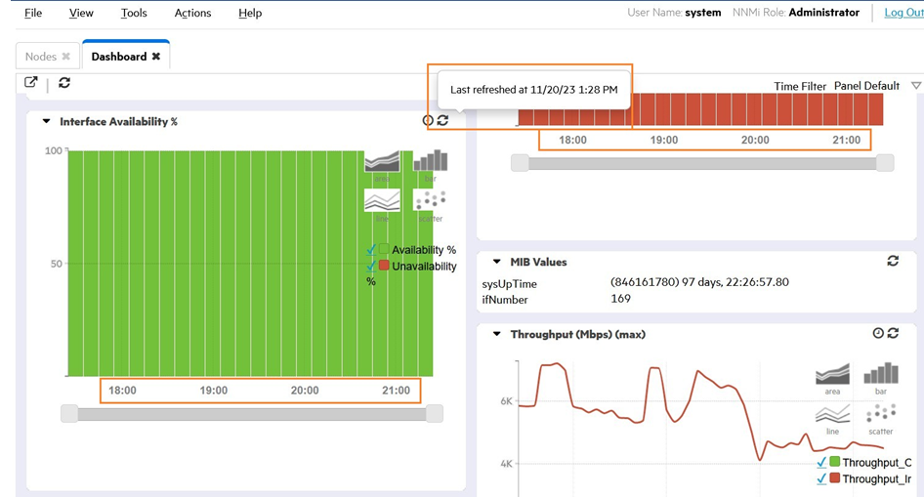Refresh the Interface Availability % panel
This screenshot has width=924, height=497.
442,120
